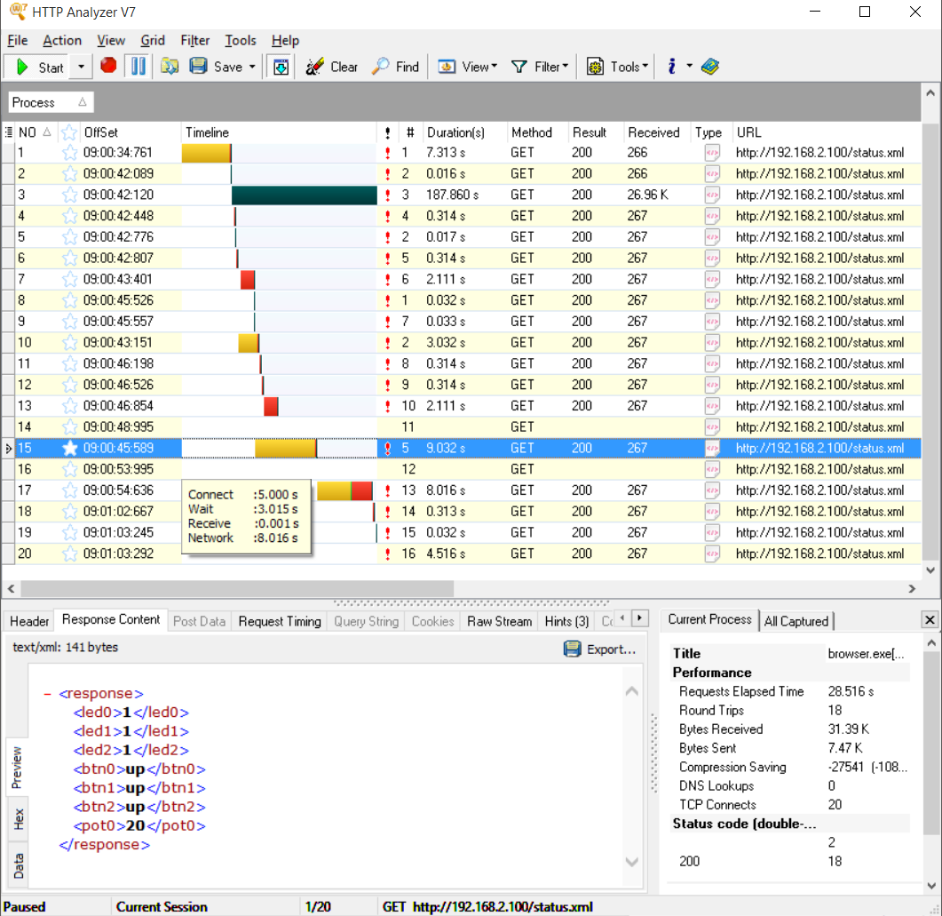Sort by the Process grouping box
Image resolution: width=942 pixels, height=916 pixels.
pos(51,102)
